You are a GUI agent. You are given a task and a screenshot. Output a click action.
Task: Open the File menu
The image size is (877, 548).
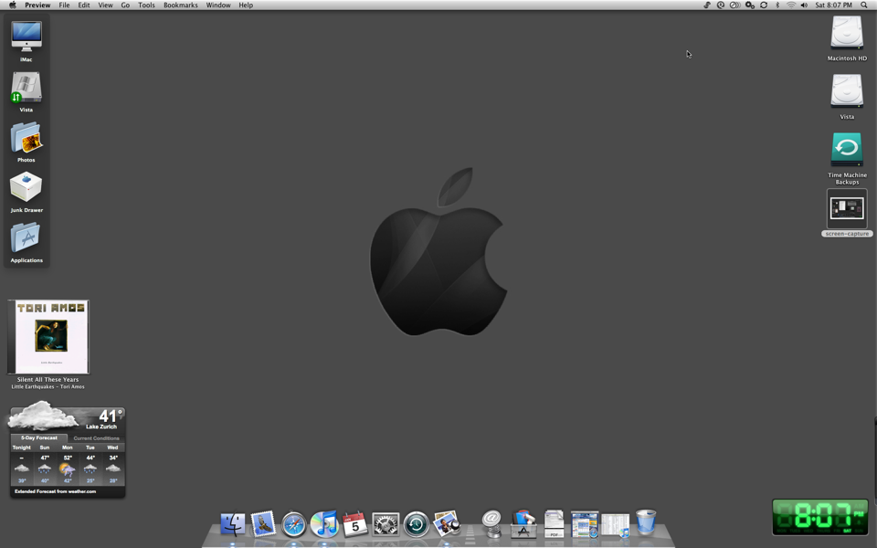click(x=64, y=5)
